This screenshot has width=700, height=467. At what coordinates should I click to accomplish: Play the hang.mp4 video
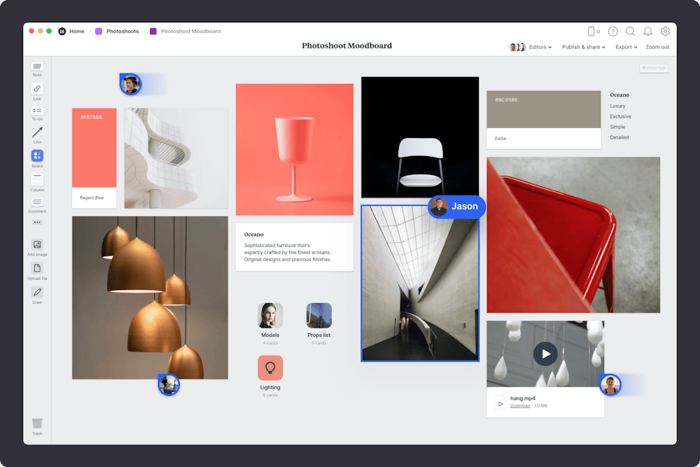click(x=545, y=354)
